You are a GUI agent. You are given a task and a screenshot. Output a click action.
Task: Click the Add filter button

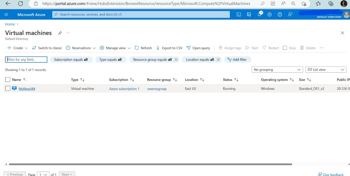point(237,59)
